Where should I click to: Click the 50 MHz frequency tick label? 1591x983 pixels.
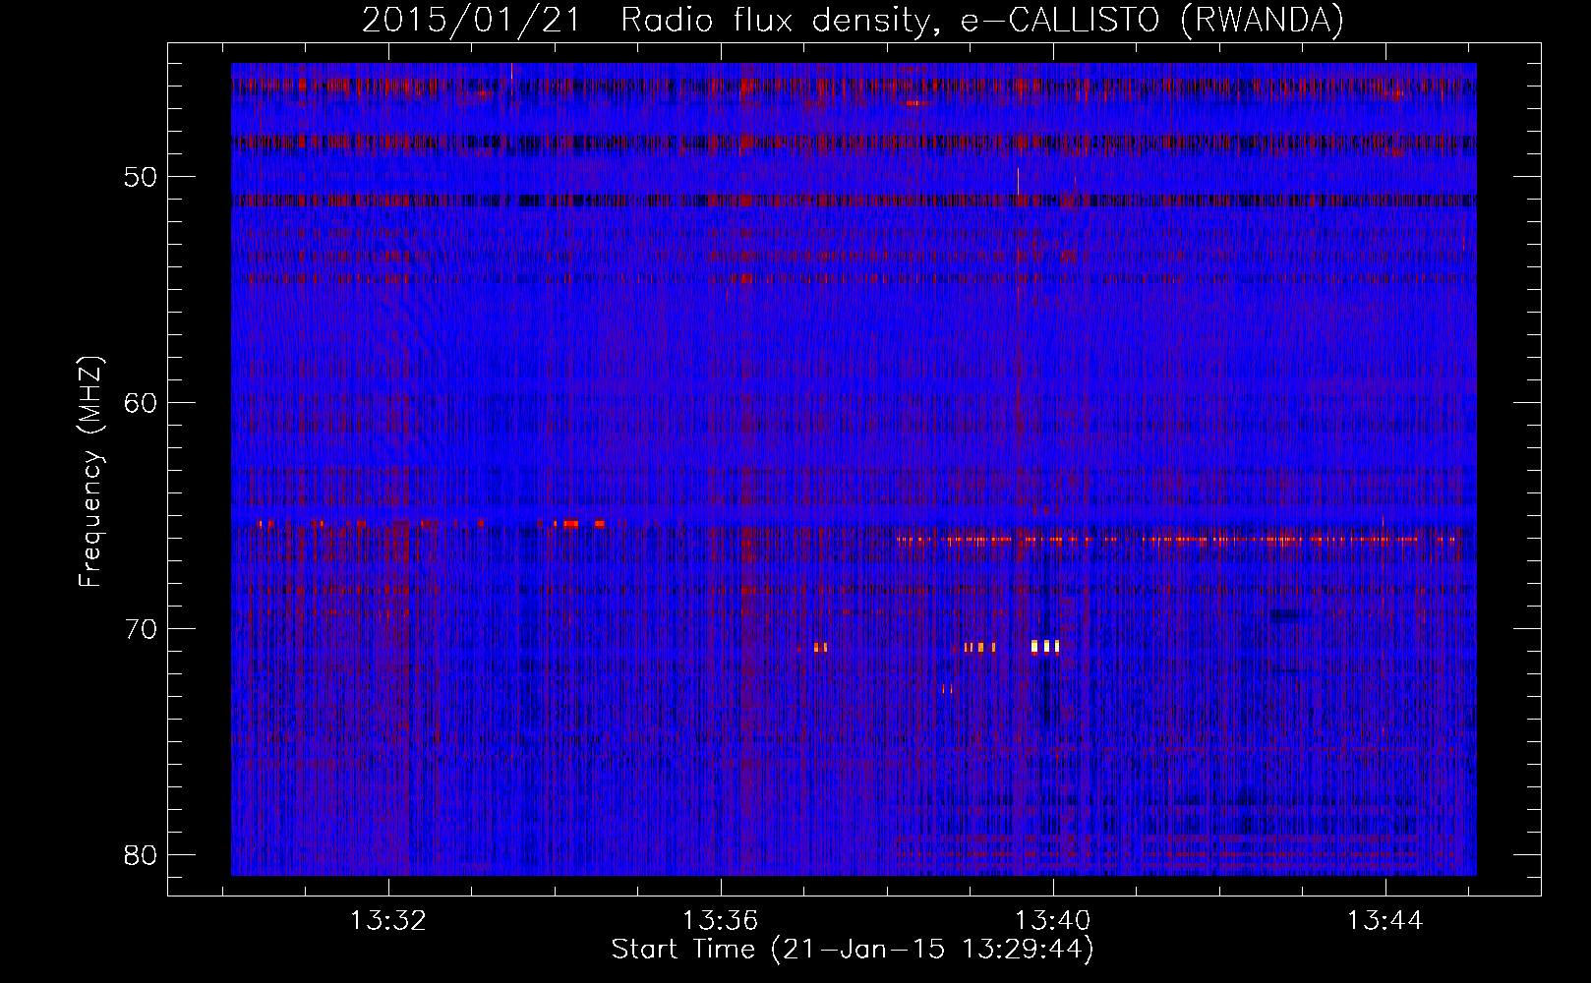point(141,177)
